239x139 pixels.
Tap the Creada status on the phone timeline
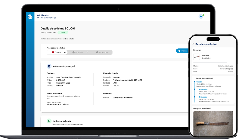coord(199,82)
